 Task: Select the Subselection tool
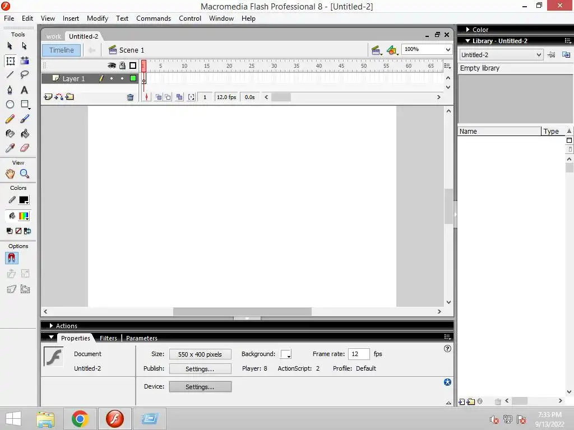(x=24, y=46)
